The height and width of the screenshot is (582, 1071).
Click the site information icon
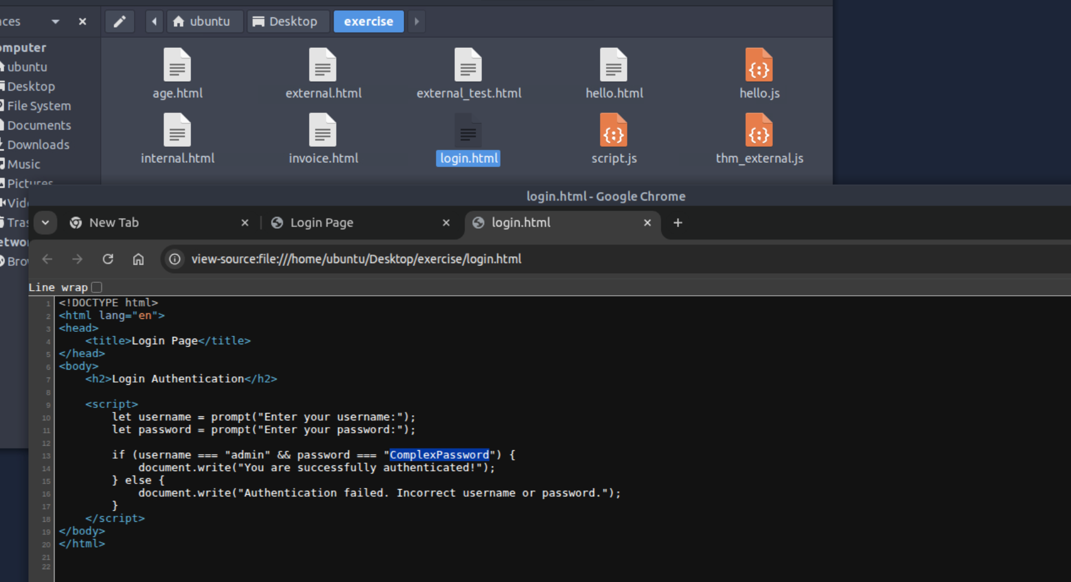175,259
